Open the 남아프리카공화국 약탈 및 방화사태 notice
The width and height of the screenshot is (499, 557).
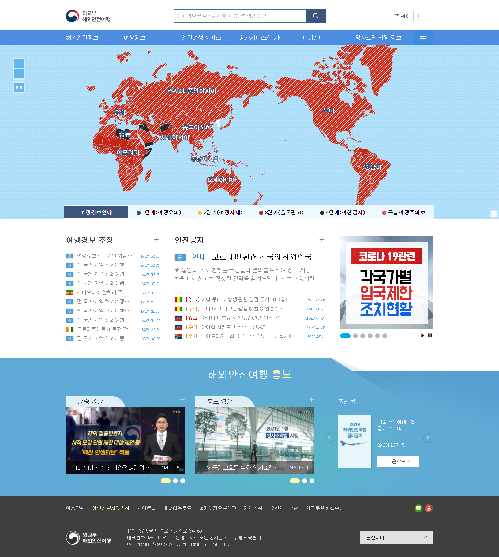pyautogui.click(x=242, y=336)
